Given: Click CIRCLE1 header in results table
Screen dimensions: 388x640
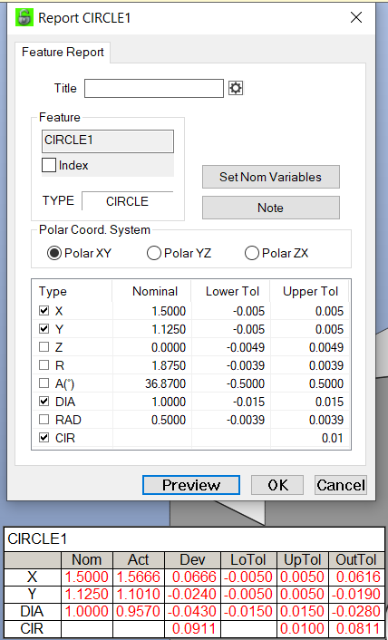Looking at the screenshot, I should 37,538.
